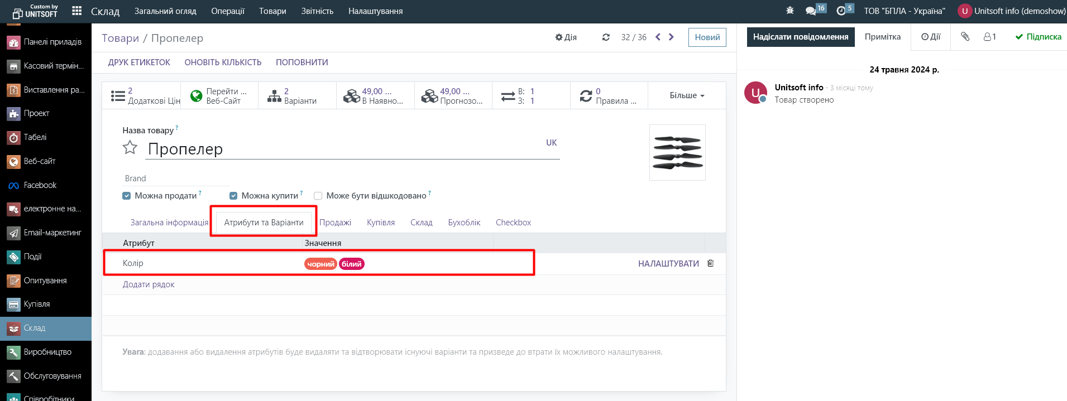Viewport: 1067px width, 401px height.
Task: Click the debug bug icon in top bar
Action: (x=790, y=11)
